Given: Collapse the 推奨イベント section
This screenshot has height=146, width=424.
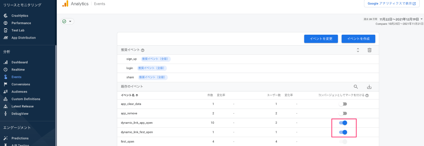Looking at the screenshot, I should click(358, 50).
